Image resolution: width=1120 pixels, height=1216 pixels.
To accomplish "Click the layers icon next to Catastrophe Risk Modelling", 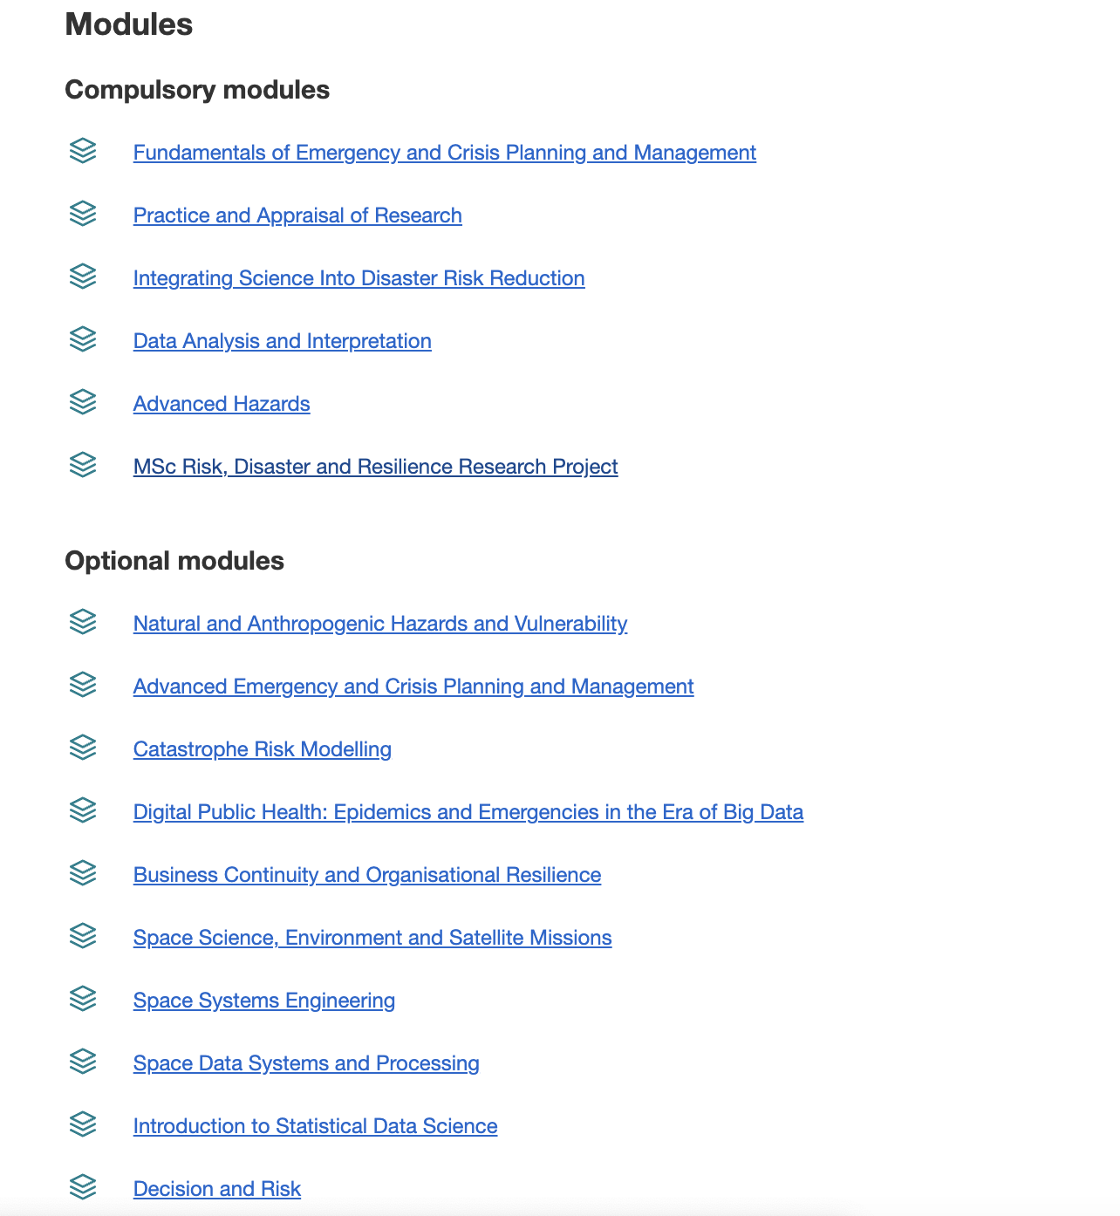I will 83,748.
